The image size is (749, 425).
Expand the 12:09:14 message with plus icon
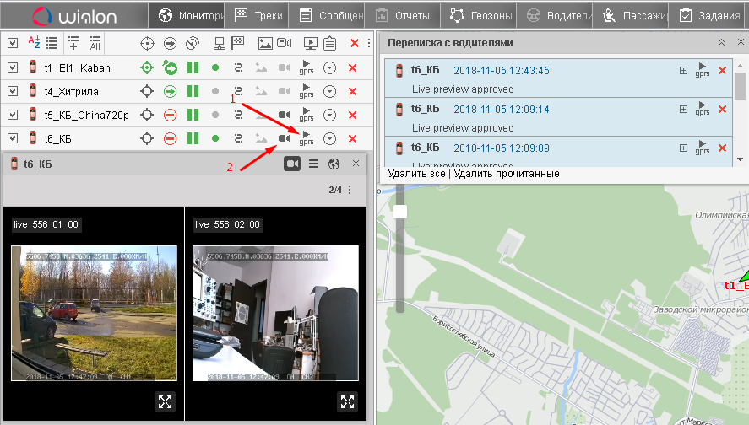[683, 109]
